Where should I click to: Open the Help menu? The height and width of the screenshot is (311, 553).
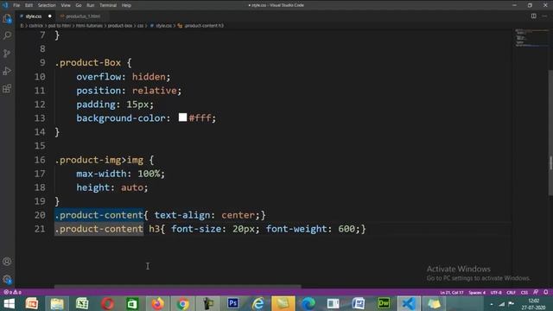tap(126, 5)
